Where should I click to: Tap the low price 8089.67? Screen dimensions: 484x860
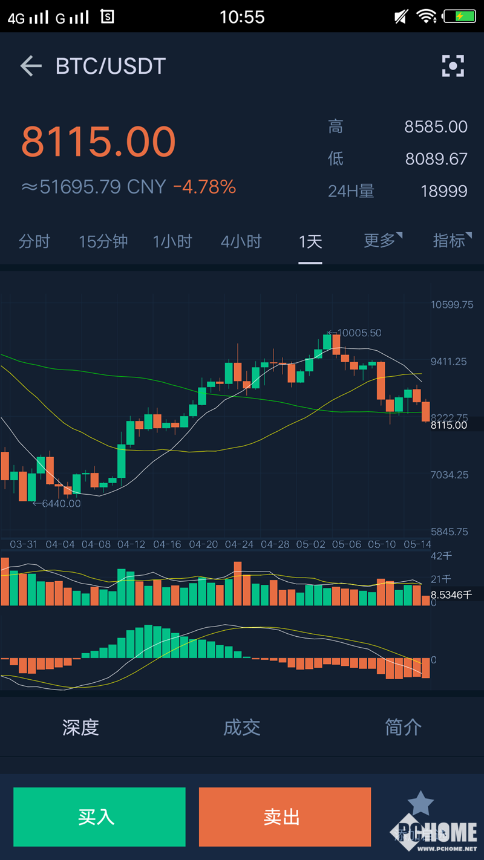tap(436, 159)
